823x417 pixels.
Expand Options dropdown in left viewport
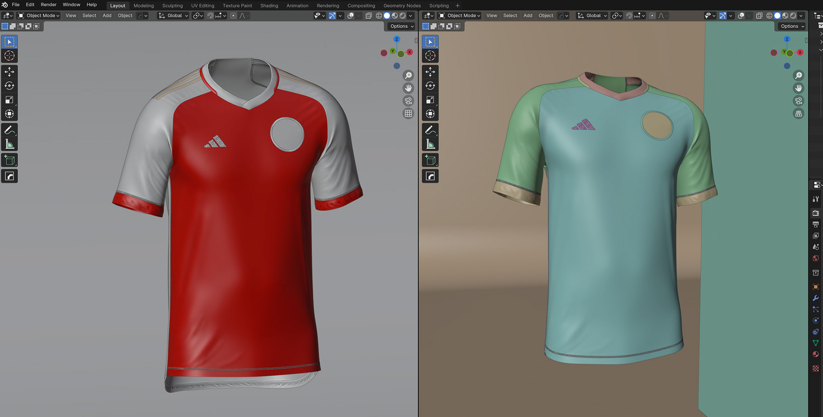[402, 26]
